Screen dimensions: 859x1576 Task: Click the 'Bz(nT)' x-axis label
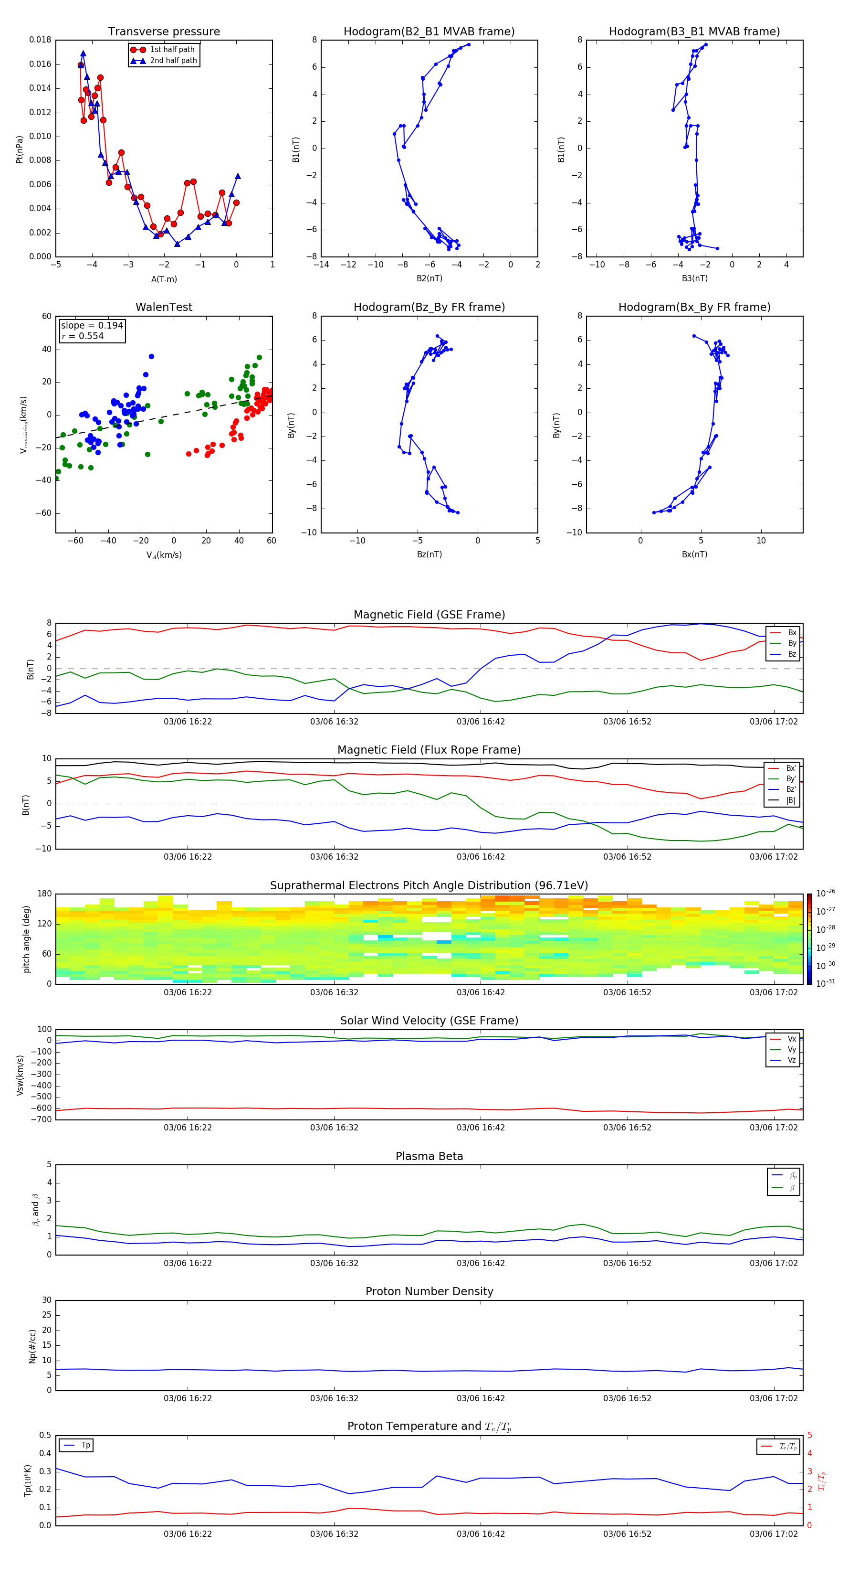429,554
